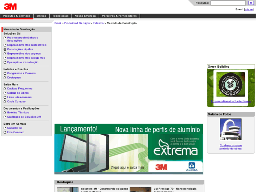Open the Produtos & Serviços tab

[17, 16]
